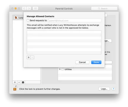Click the parent@icloud.com email field
The image size is (128, 107).
(75, 20)
